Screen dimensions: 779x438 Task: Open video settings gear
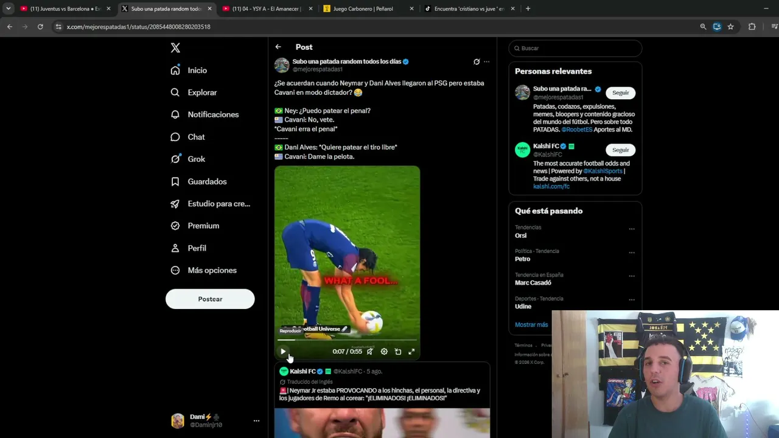coord(384,351)
